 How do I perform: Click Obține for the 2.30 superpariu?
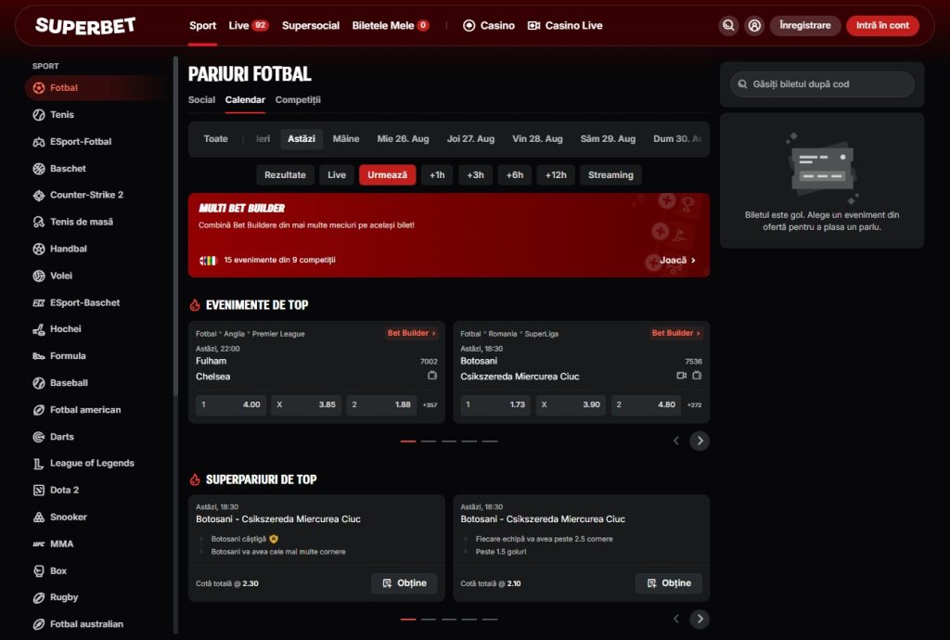click(404, 583)
